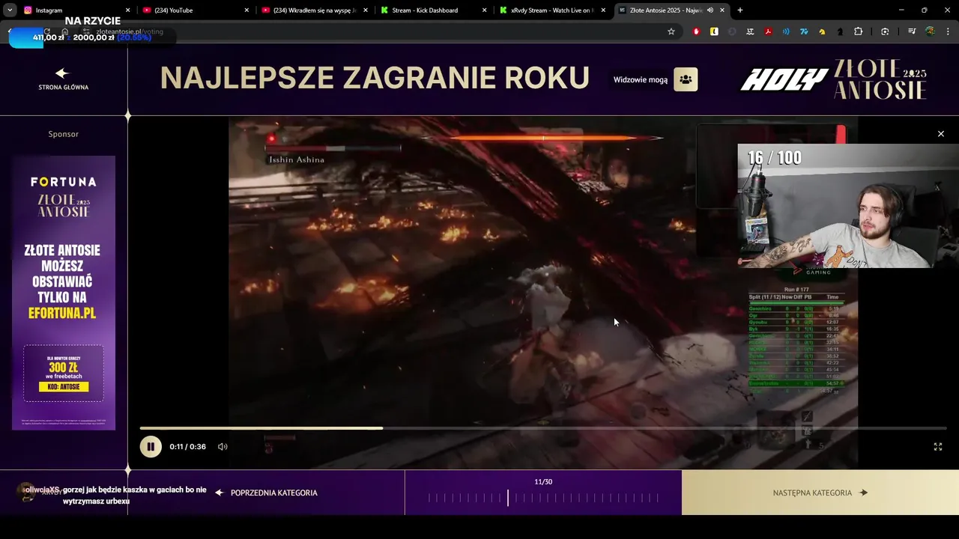Image resolution: width=959 pixels, height=539 pixels.
Task: Open the Chrome profile avatar
Action: pos(930,31)
